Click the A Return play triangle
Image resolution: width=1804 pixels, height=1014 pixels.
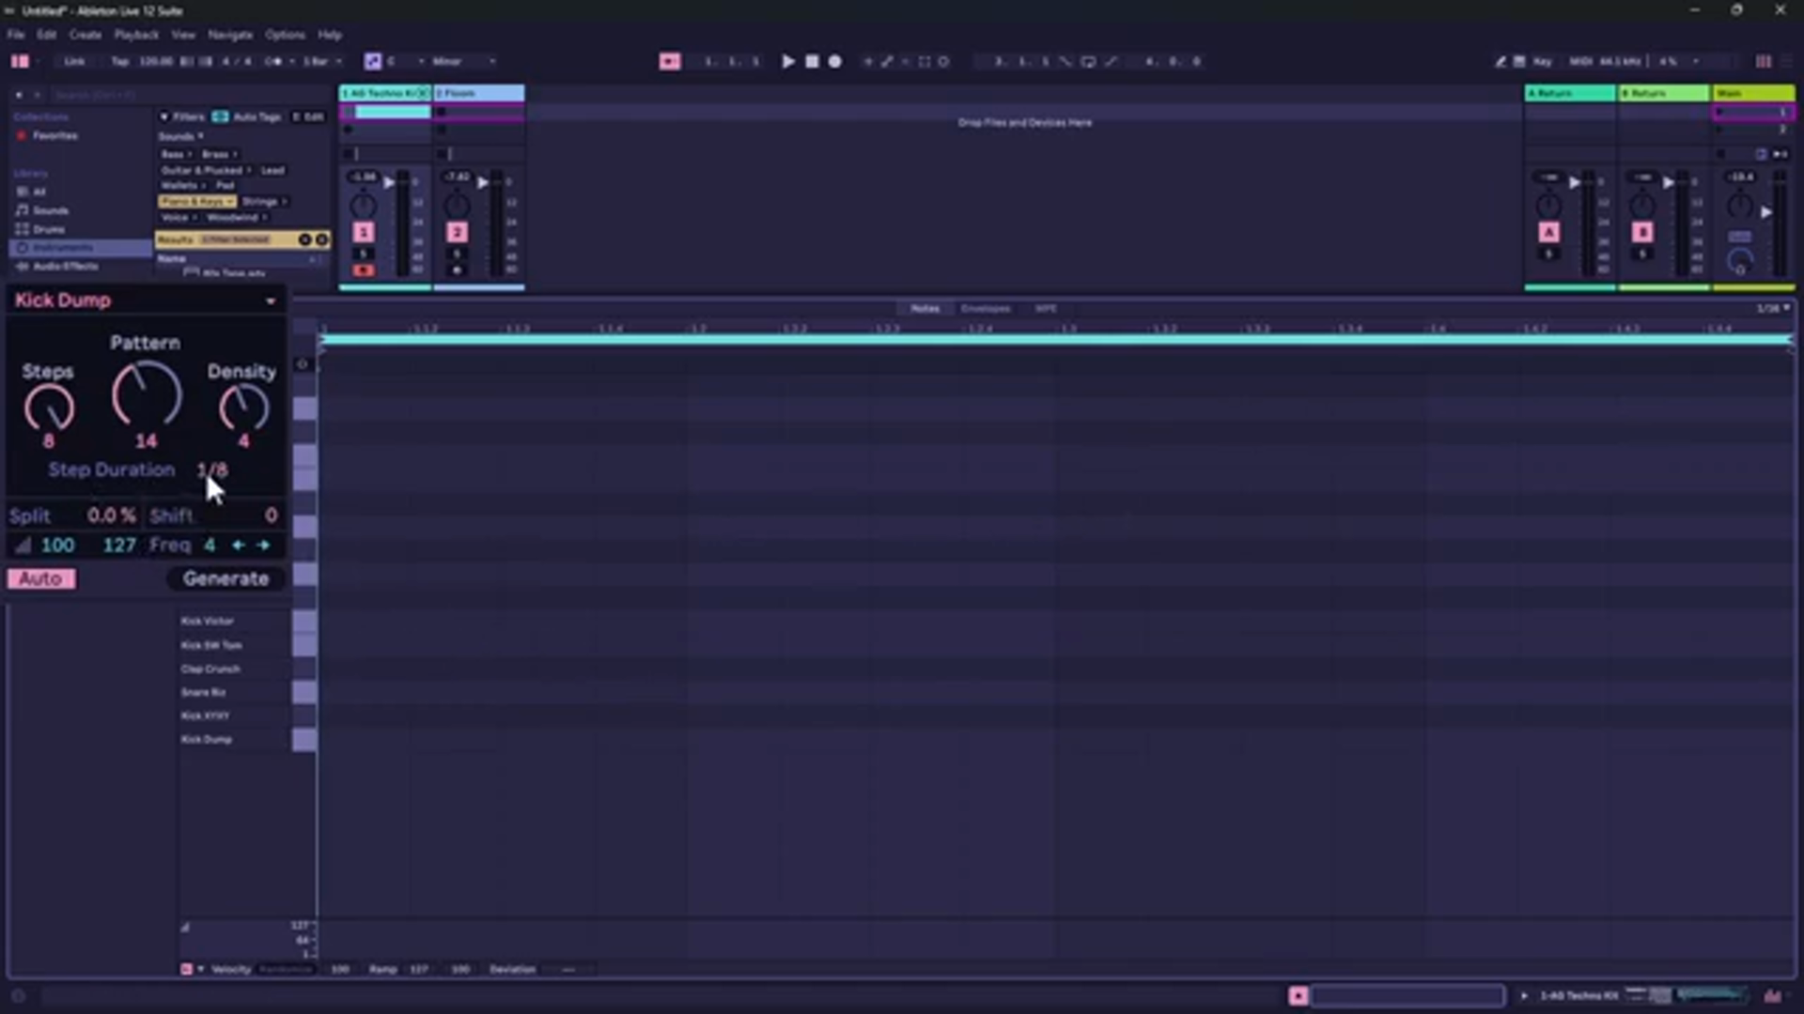(1575, 182)
